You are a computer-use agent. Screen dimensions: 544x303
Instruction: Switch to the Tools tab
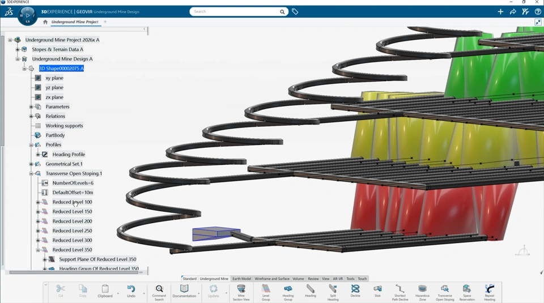[x=350, y=279]
